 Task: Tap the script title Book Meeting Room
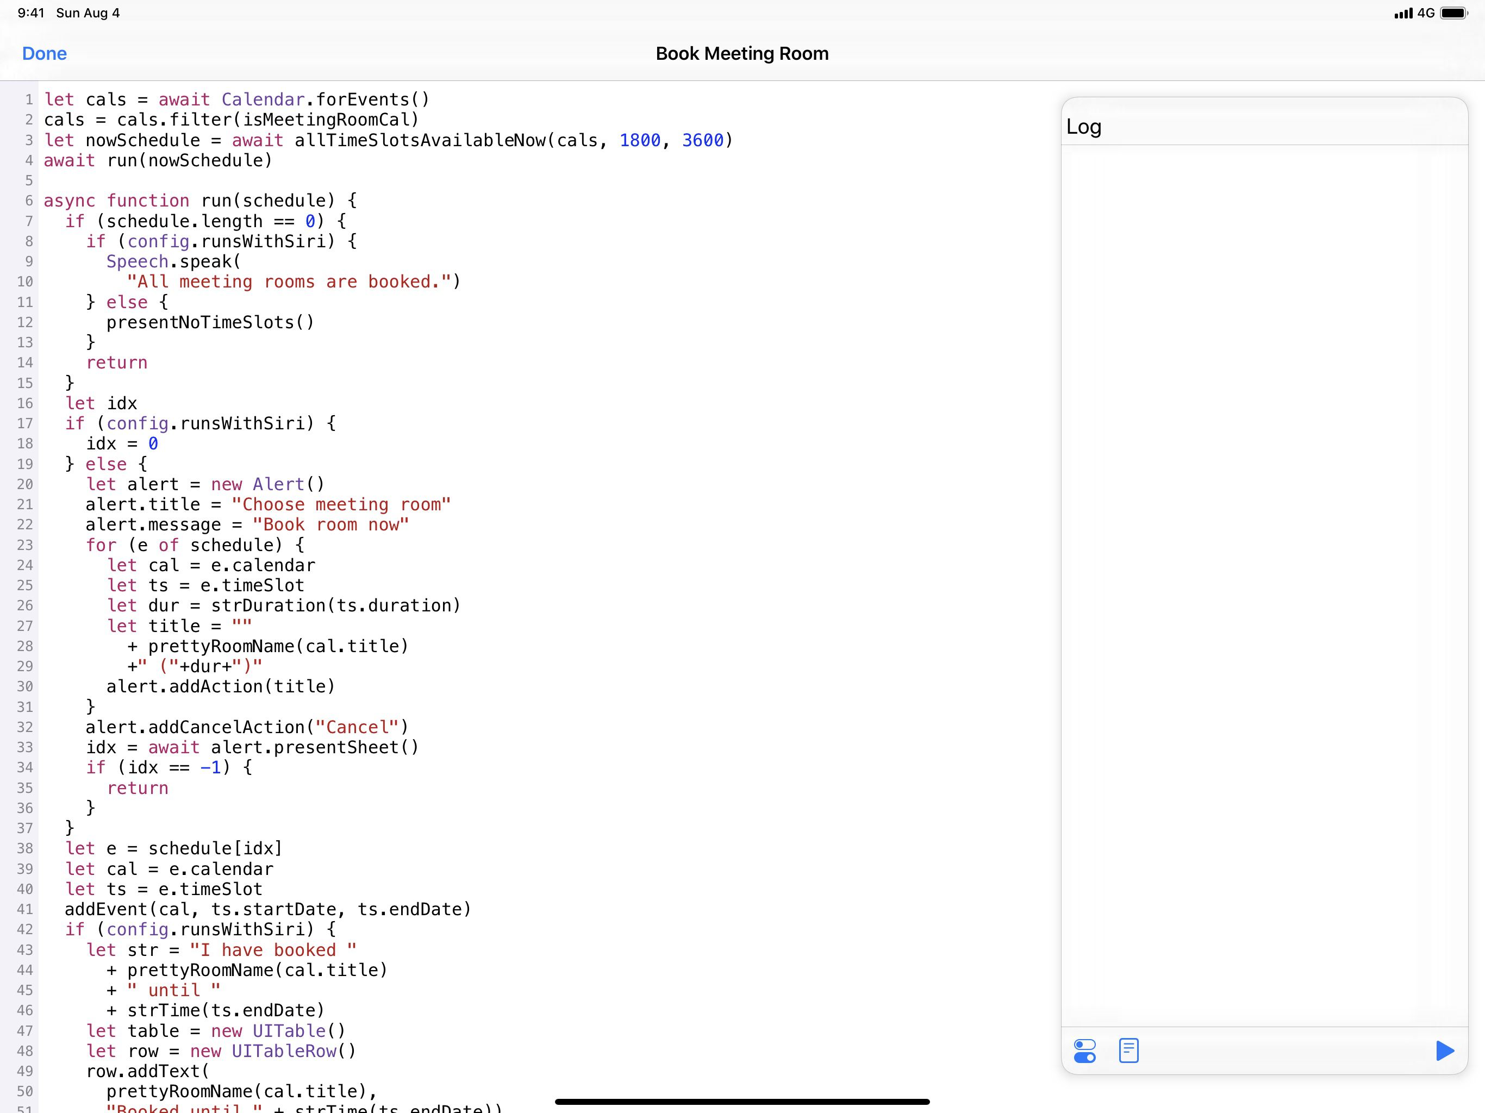pos(741,53)
